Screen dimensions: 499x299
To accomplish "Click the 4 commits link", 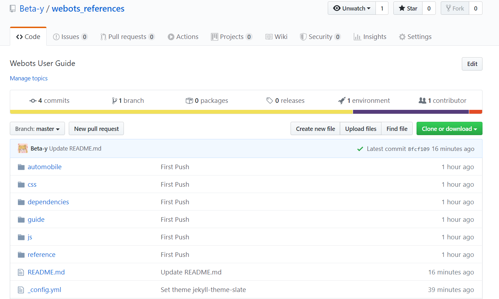I will [x=49, y=101].
